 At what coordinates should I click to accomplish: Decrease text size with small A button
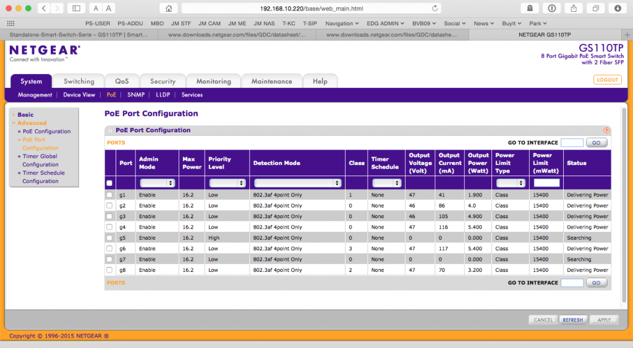pyautogui.click(x=96, y=9)
